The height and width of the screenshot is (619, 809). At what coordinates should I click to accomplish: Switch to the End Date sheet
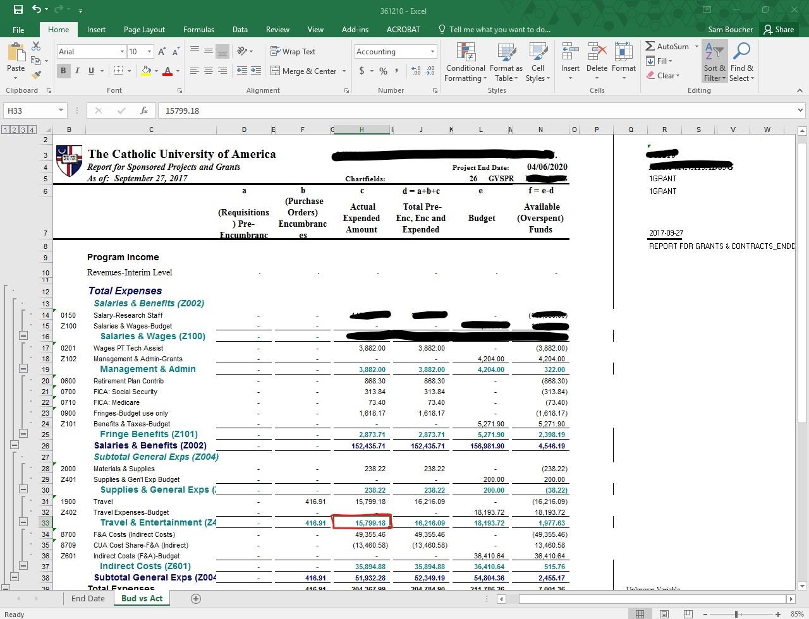[x=88, y=598]
